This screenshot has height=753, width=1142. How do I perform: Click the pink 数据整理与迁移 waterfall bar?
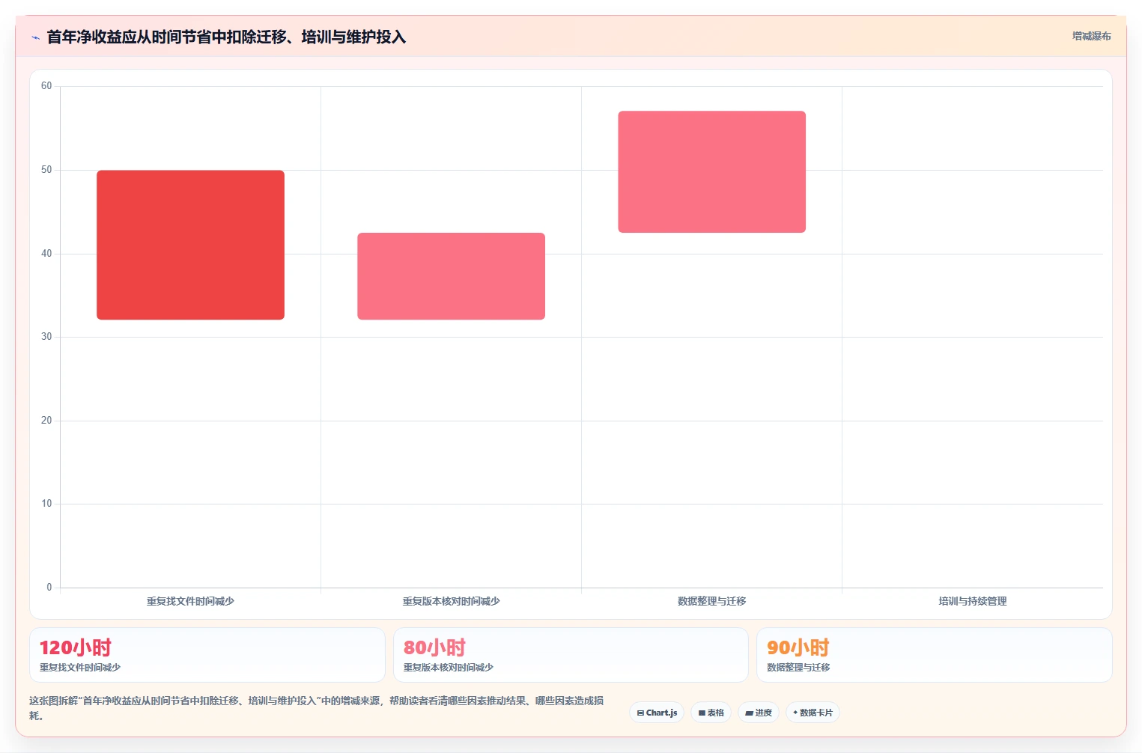pos(711,171)
